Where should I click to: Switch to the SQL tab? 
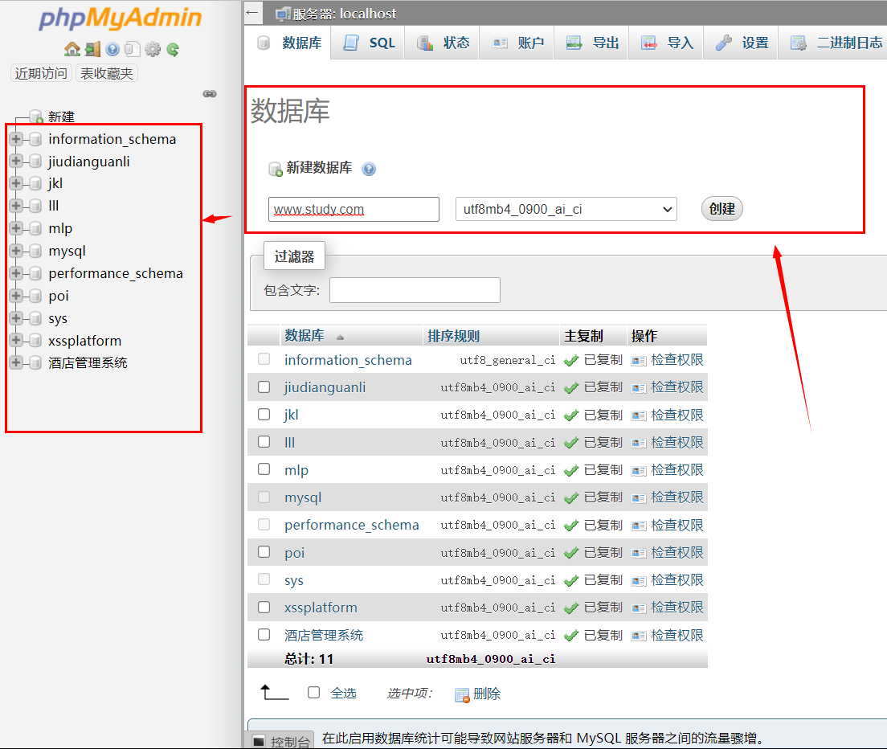368,43
